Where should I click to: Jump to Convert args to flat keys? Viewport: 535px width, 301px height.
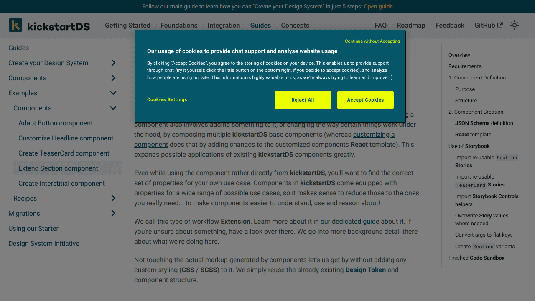(x=484, y=235)
